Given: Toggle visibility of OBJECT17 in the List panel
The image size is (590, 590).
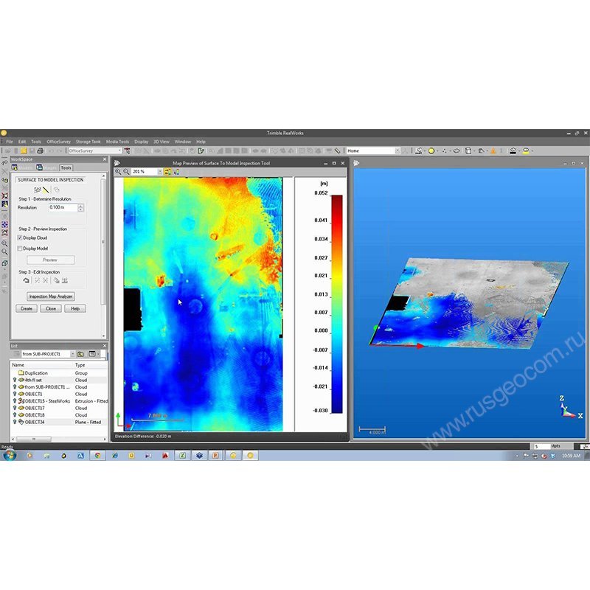Looking at the screenshot, I should pyautogui.click(x=14, y=407).
